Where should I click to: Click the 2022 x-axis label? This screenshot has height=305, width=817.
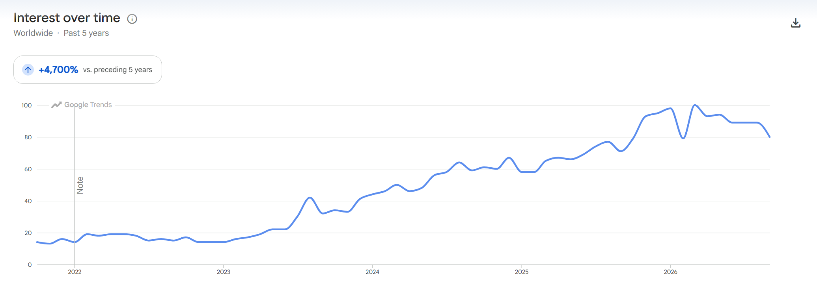[75, 272]
